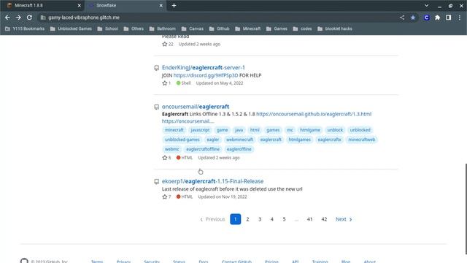The height and width of the screenshot is (263, 467).
Task: Click the star icon on EnderKingJ result
Action: (x=165, y=83)
